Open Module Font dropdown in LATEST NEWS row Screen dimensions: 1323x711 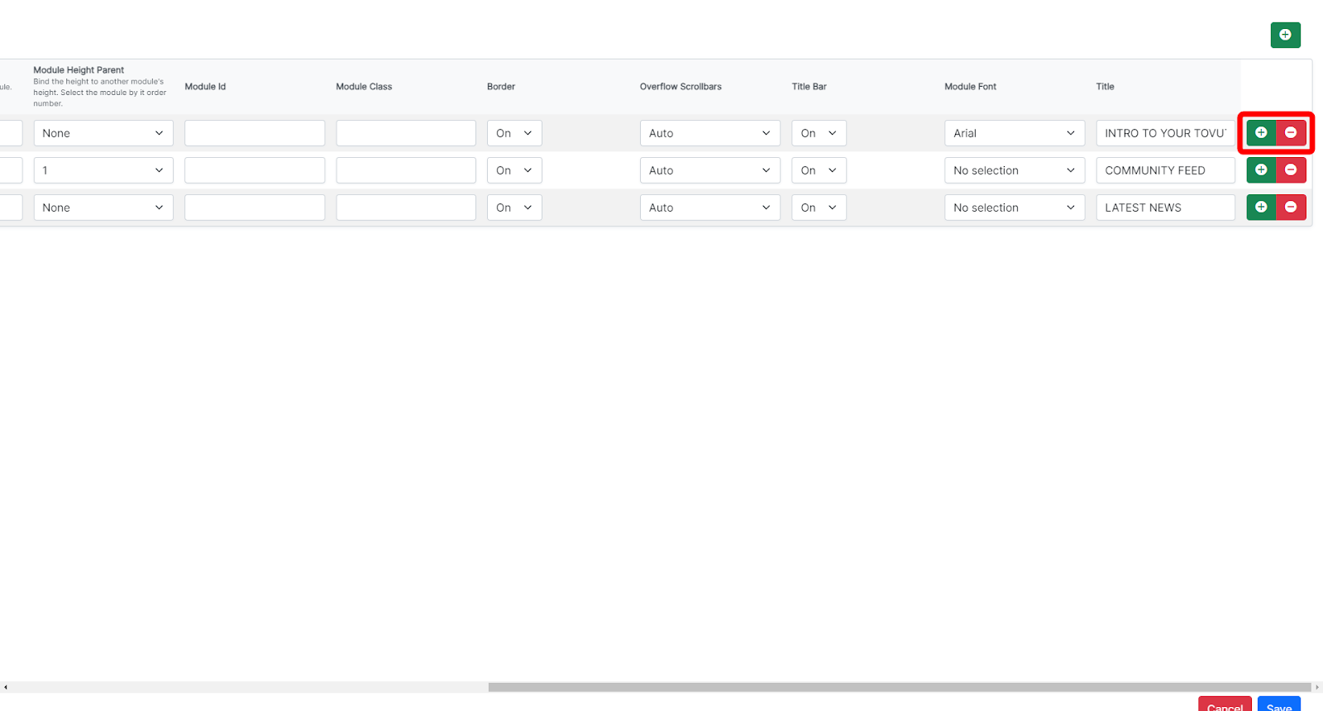pyautogui.click(x=1015, y=208)
